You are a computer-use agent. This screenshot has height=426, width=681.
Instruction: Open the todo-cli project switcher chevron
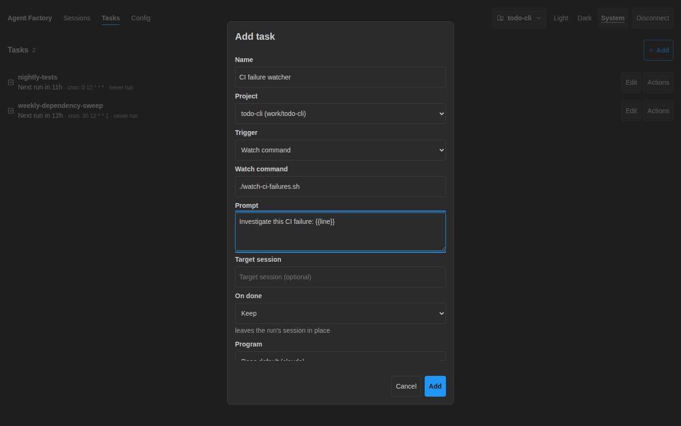(539, 18)
